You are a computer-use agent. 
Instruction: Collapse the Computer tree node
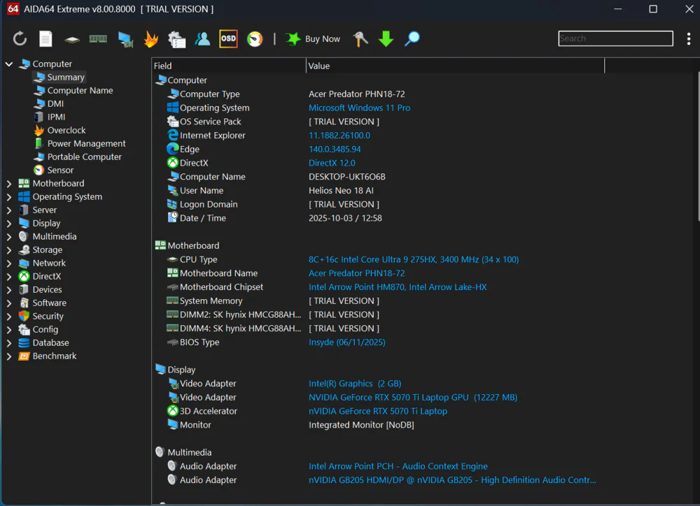(x=9, y=64)
